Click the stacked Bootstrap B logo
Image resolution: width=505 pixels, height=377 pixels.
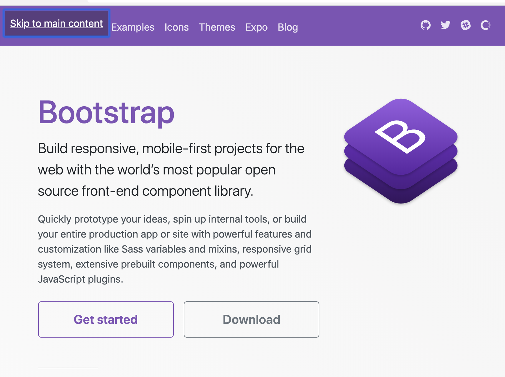pyautogui.click(x=401, y=151)
